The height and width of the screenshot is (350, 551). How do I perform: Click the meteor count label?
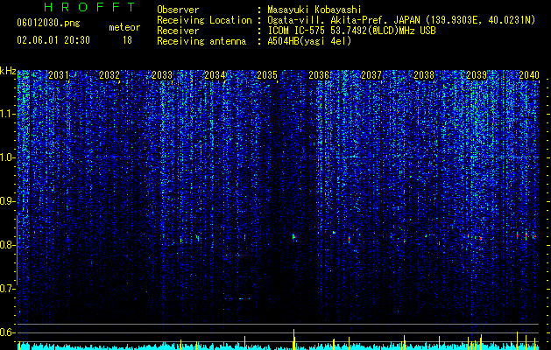(124, 27)
